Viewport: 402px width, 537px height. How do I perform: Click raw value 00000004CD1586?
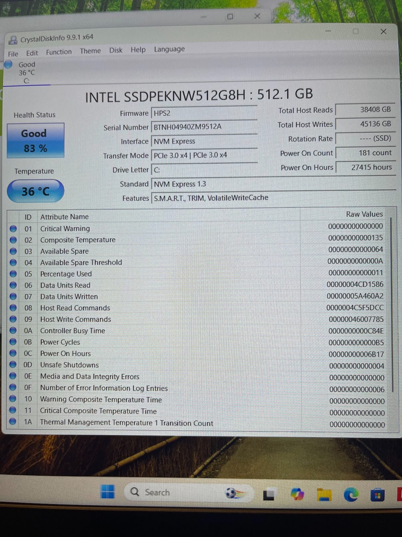[x=355, y=284]
